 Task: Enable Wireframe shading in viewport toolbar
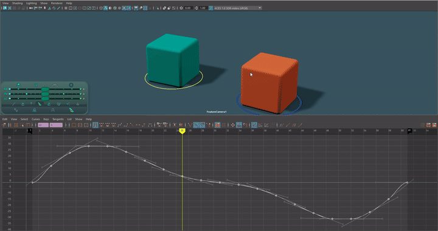[x=101, y=8]
